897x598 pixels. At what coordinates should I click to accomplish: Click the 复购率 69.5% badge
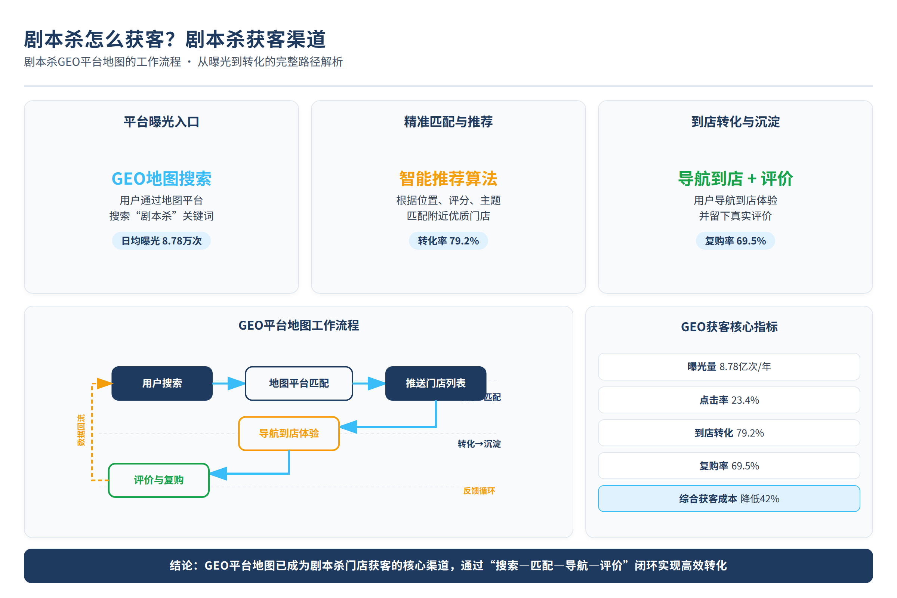(x=735, y=241)
